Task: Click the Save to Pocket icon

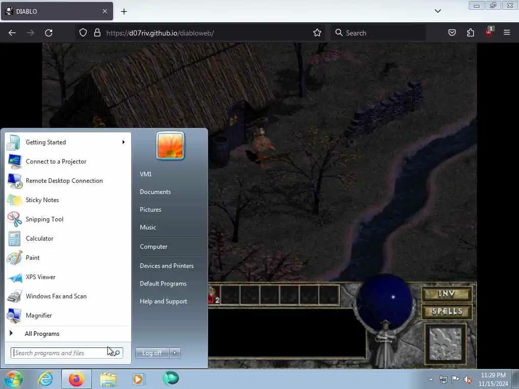Action: coord(452,32)
